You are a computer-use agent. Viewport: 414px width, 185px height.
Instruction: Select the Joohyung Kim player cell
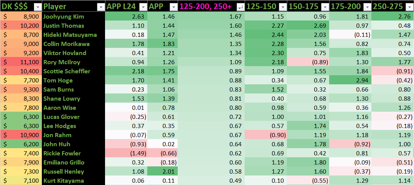point(73,17)
